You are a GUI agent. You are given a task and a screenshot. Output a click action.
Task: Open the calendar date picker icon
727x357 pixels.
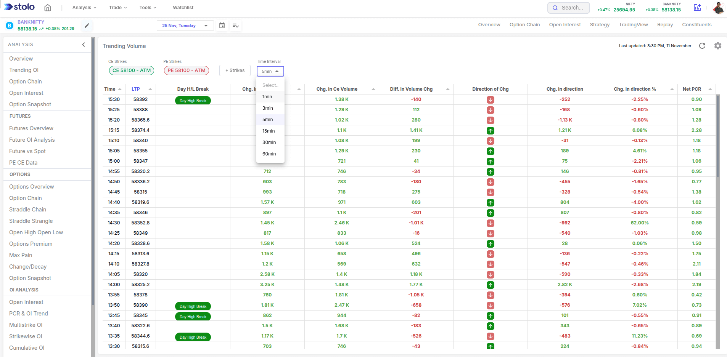pos(222,26)
